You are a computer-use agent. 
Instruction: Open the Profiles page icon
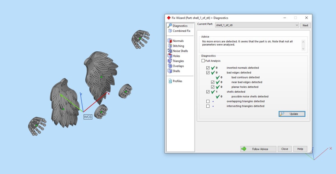[170, 81]
